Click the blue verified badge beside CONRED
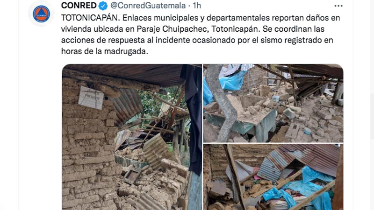The width and height of the screenshot is (374, 210). [x=103, y=6]
